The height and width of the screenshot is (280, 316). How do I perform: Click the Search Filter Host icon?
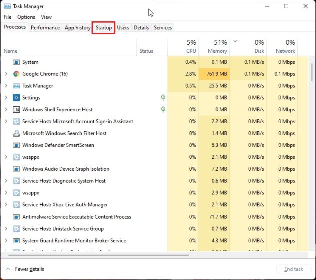16,133
